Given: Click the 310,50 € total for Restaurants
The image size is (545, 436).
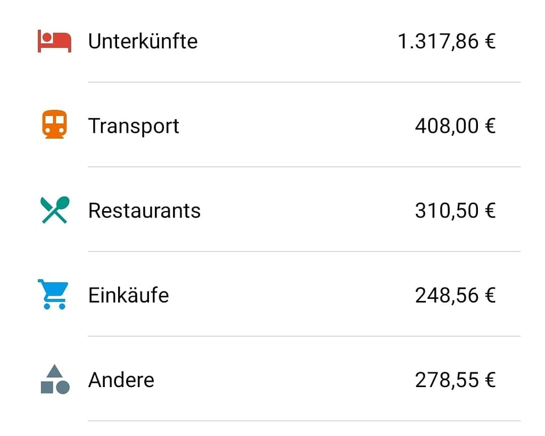Looking at the screenshot, I should coord(456,211).
